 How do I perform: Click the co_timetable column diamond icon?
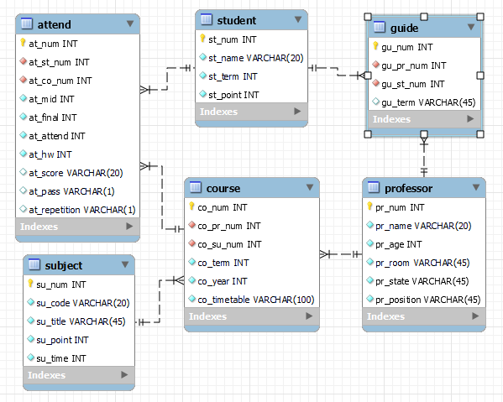coord(191,299)
